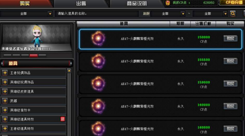This screenshot has width=245, height=136.
Task: Click plus icon beside 王者级道具特效
Action: tap(5, 128)
